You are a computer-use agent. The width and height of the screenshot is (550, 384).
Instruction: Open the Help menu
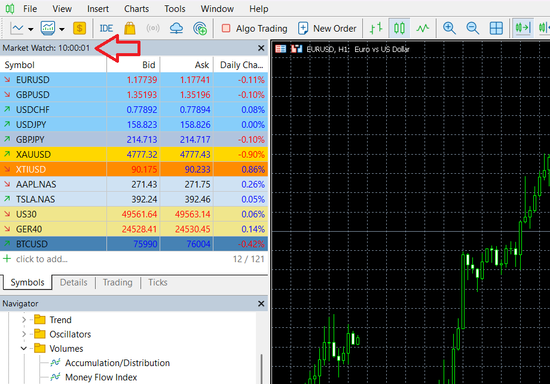(x=259, y=9)
